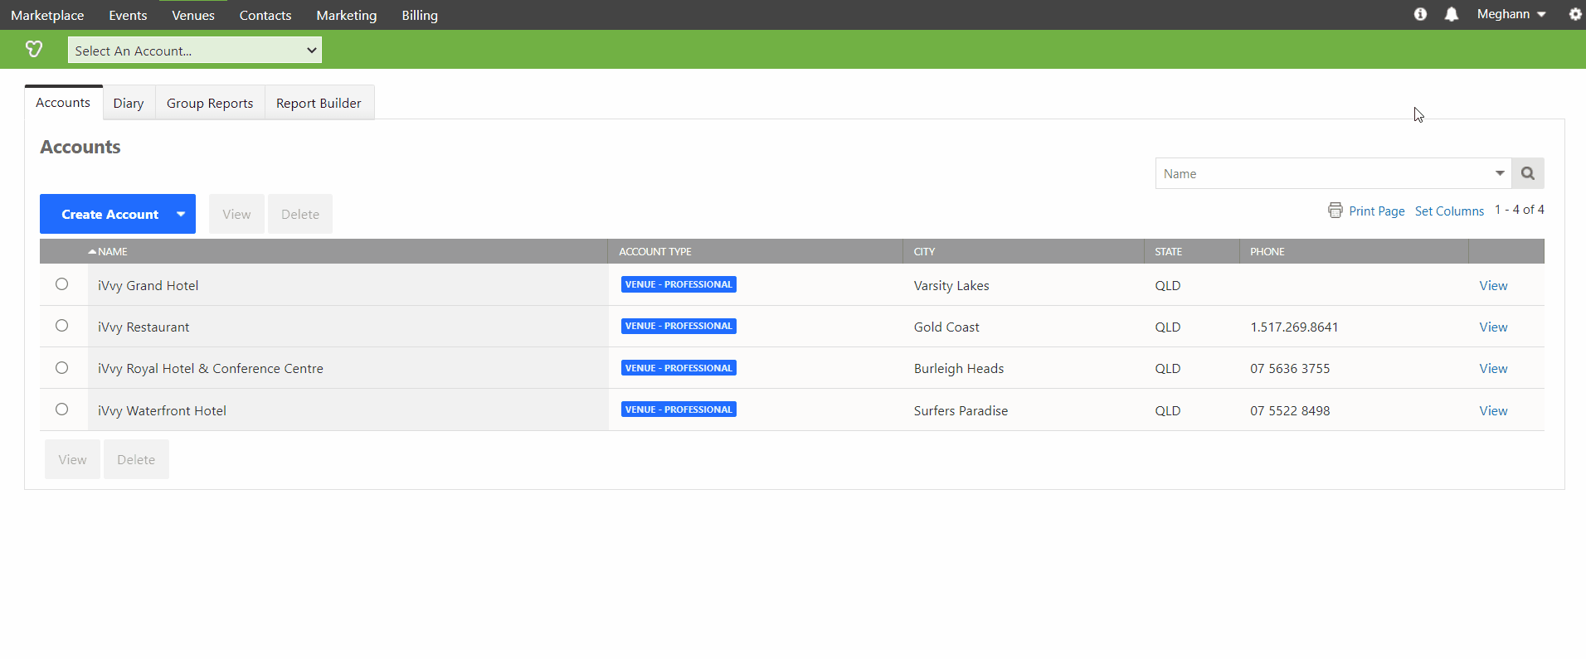Click the iVvy Grand Hotel name
Image resolution: width=1586 pixels, height=659 pixels.
coord(148,285)
